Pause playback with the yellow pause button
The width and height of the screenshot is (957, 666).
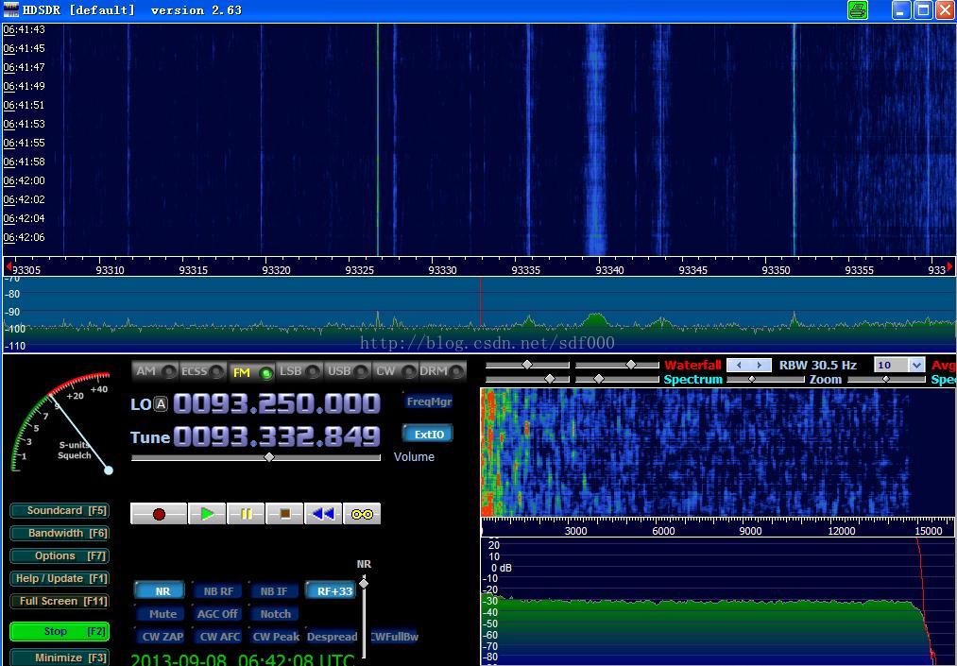pos(246,514)
